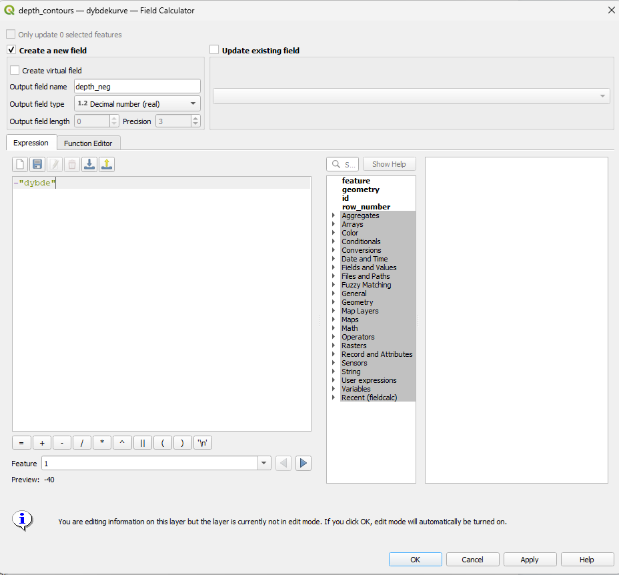Viewport: 619px width, 575px height.
Task: Insert the multiplication operator button
Action: click(102, 442)
